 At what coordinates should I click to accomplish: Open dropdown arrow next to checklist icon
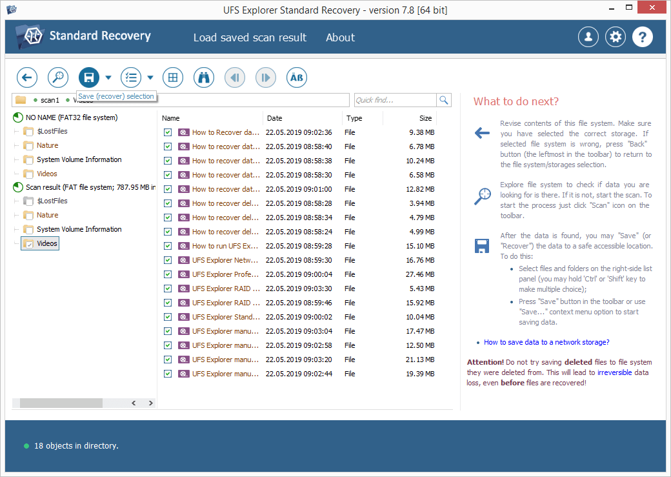pyautogui.click(x=150, y=77)
